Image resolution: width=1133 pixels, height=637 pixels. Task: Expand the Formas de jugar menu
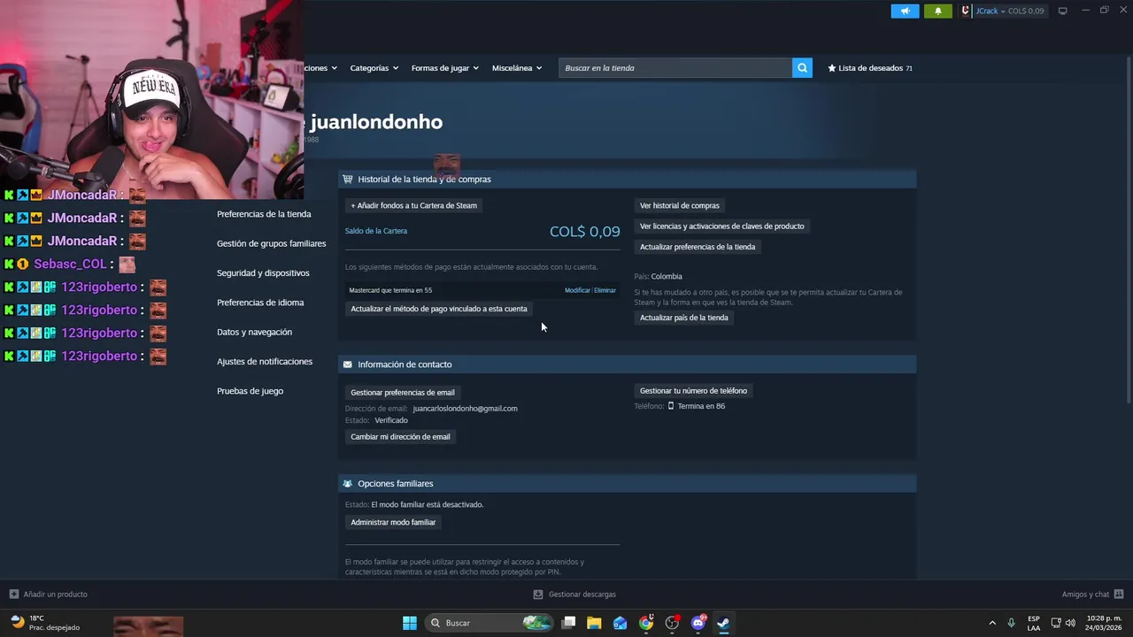pyautogui.click(x=444, y=68)
